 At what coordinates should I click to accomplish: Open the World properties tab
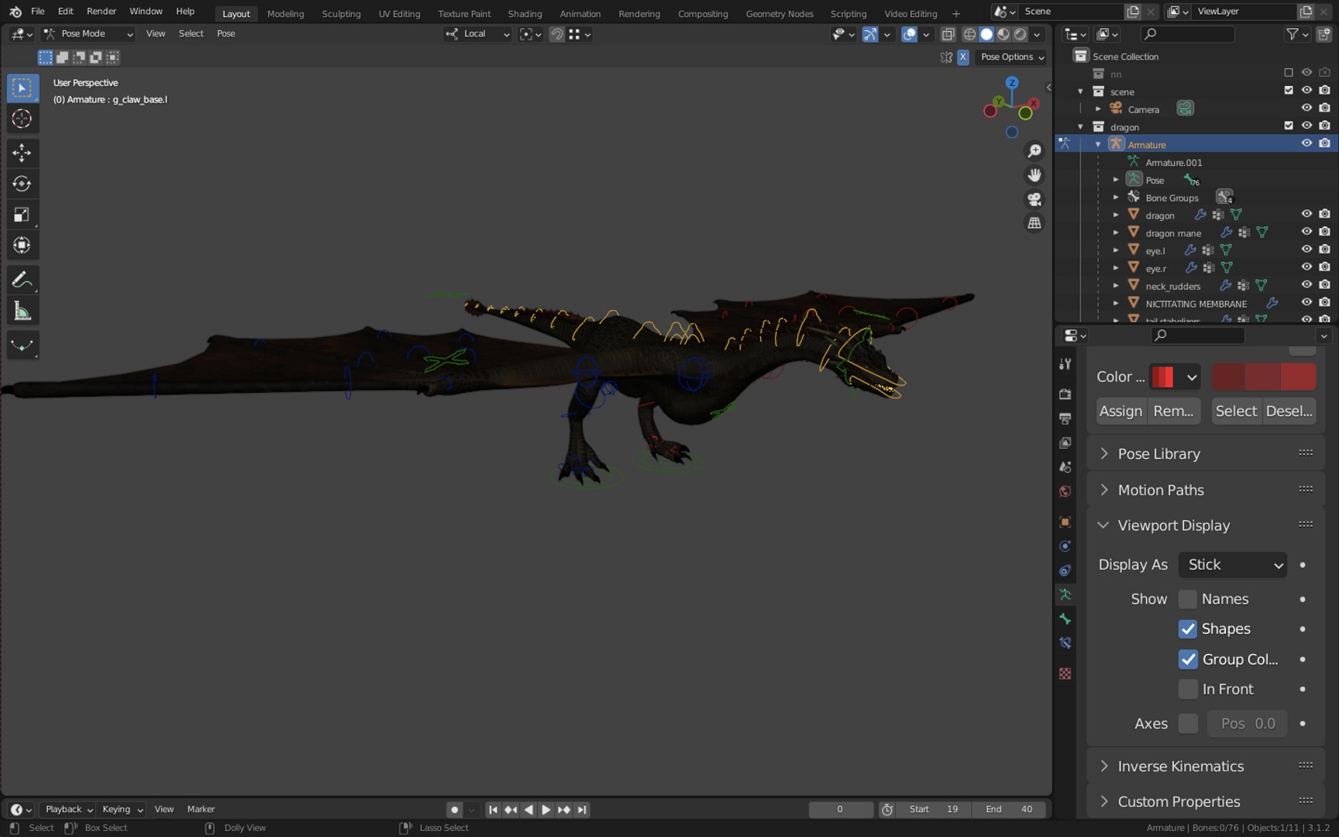coord(1065,491)
